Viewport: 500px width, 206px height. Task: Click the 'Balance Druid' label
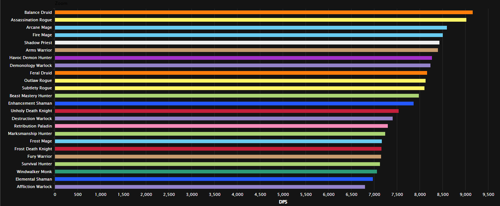coord(38,12)
